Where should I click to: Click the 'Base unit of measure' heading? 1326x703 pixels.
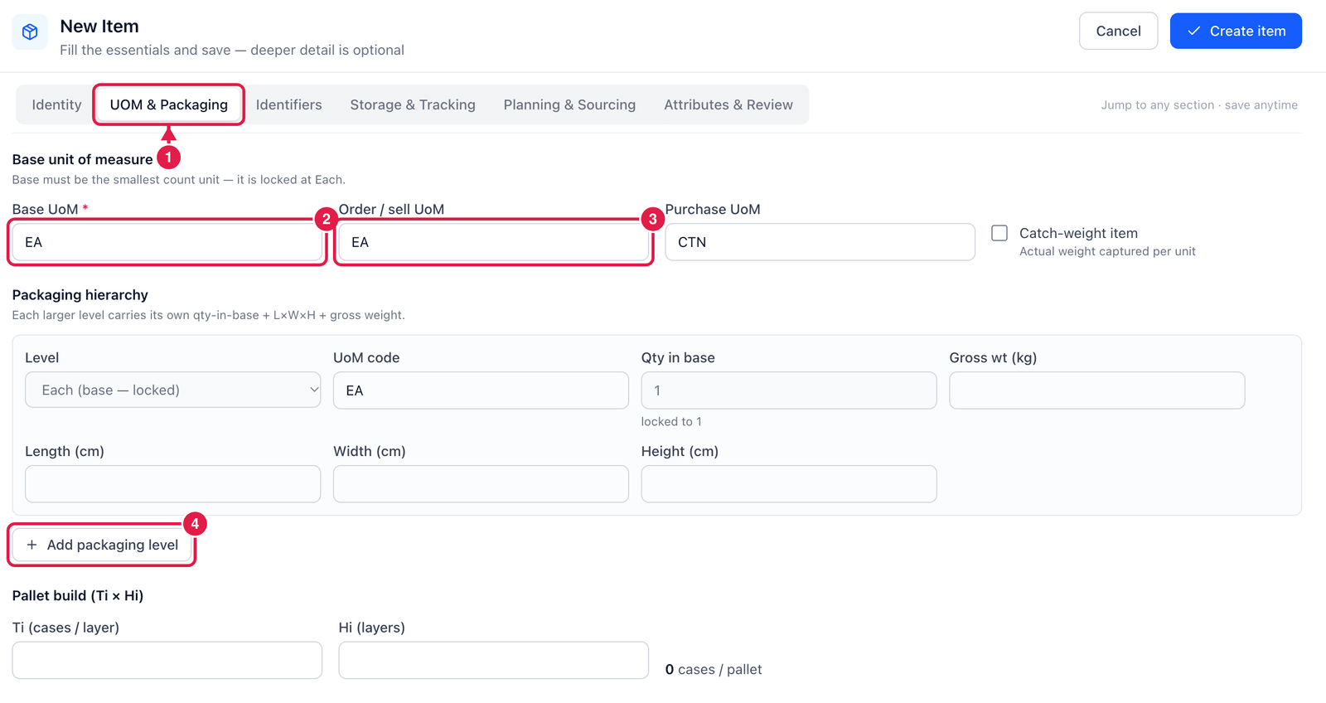pyautogui.click(x=82, y=159)
